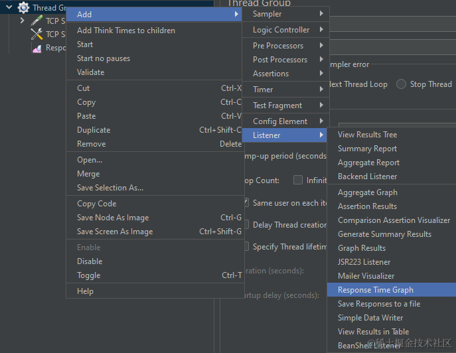Screen dimensions: 456x353
Task: Open the Add submenu
Action: 154,14
